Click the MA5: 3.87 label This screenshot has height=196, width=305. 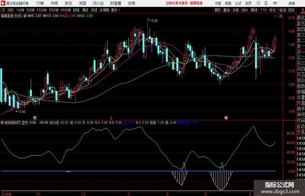pyautogui.click(x=35, y=16)
